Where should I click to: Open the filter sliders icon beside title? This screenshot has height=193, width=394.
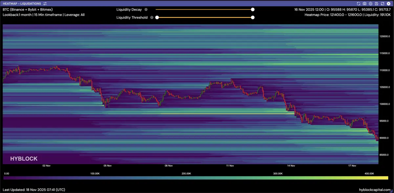(x=45, y=3)
